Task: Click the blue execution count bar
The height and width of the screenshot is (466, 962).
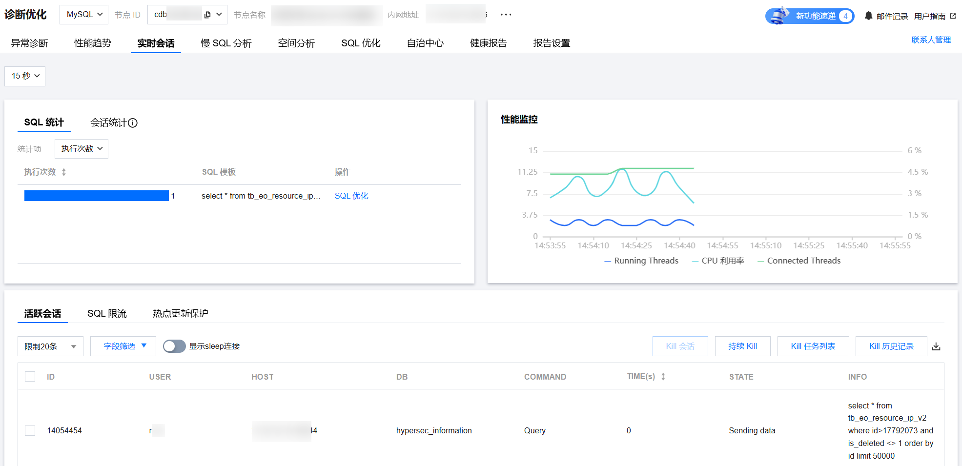Action: (97, 196)
